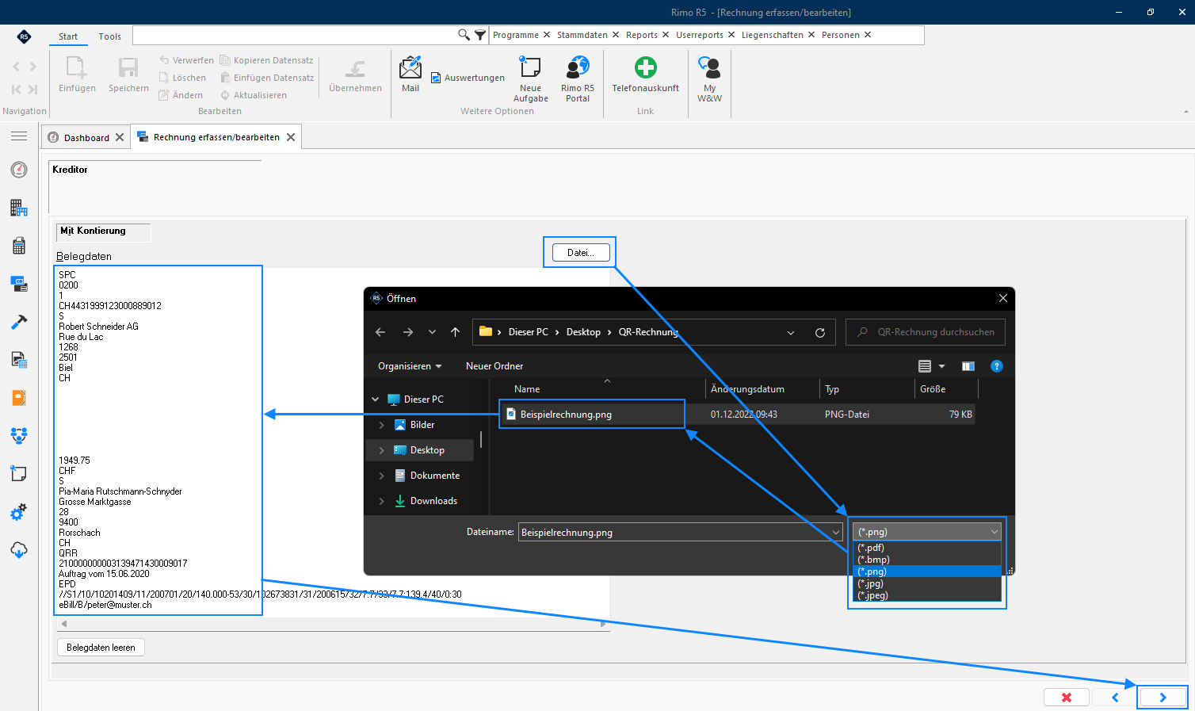Expand the Downloads tree node
This screenshot has width=1195, height=711.
[x=381, y=501]
